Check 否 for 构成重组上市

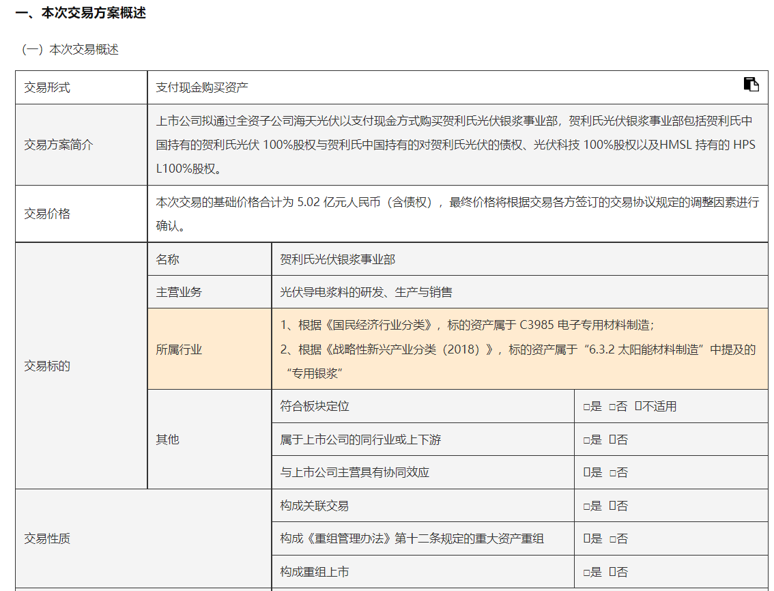point(612,572)
